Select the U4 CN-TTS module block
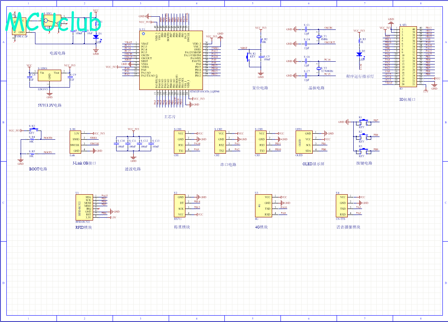This screenshot has height=322, width=448. (x=341, y=206)
